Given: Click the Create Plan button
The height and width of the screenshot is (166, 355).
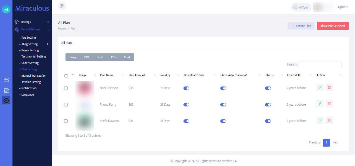Looking at the screenshot, I should point(301,26).
